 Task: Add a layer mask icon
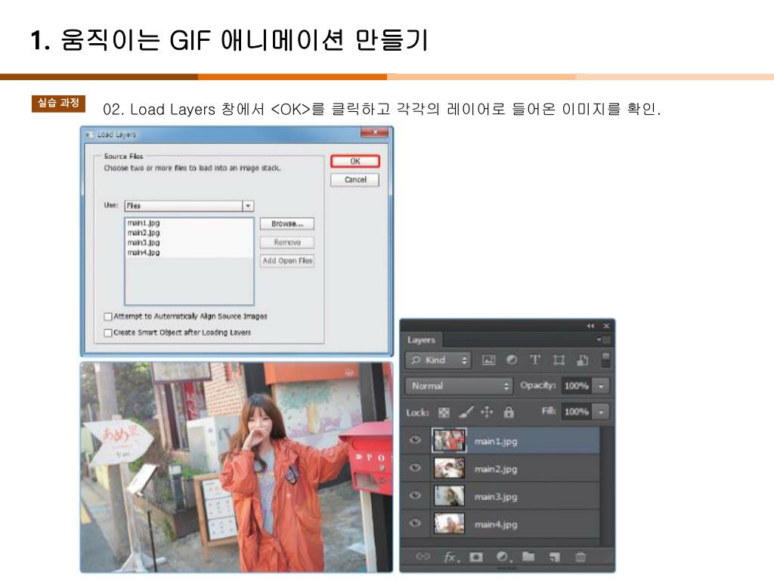pos(476,557)
